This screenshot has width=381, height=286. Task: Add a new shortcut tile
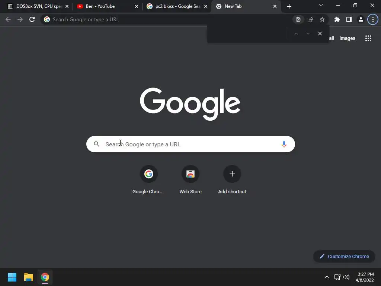click(x=232, y=180)
